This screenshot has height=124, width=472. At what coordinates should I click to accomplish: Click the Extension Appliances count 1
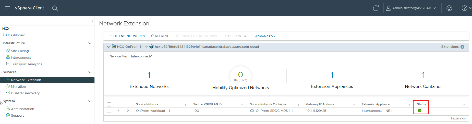click(x=332, y=75)
